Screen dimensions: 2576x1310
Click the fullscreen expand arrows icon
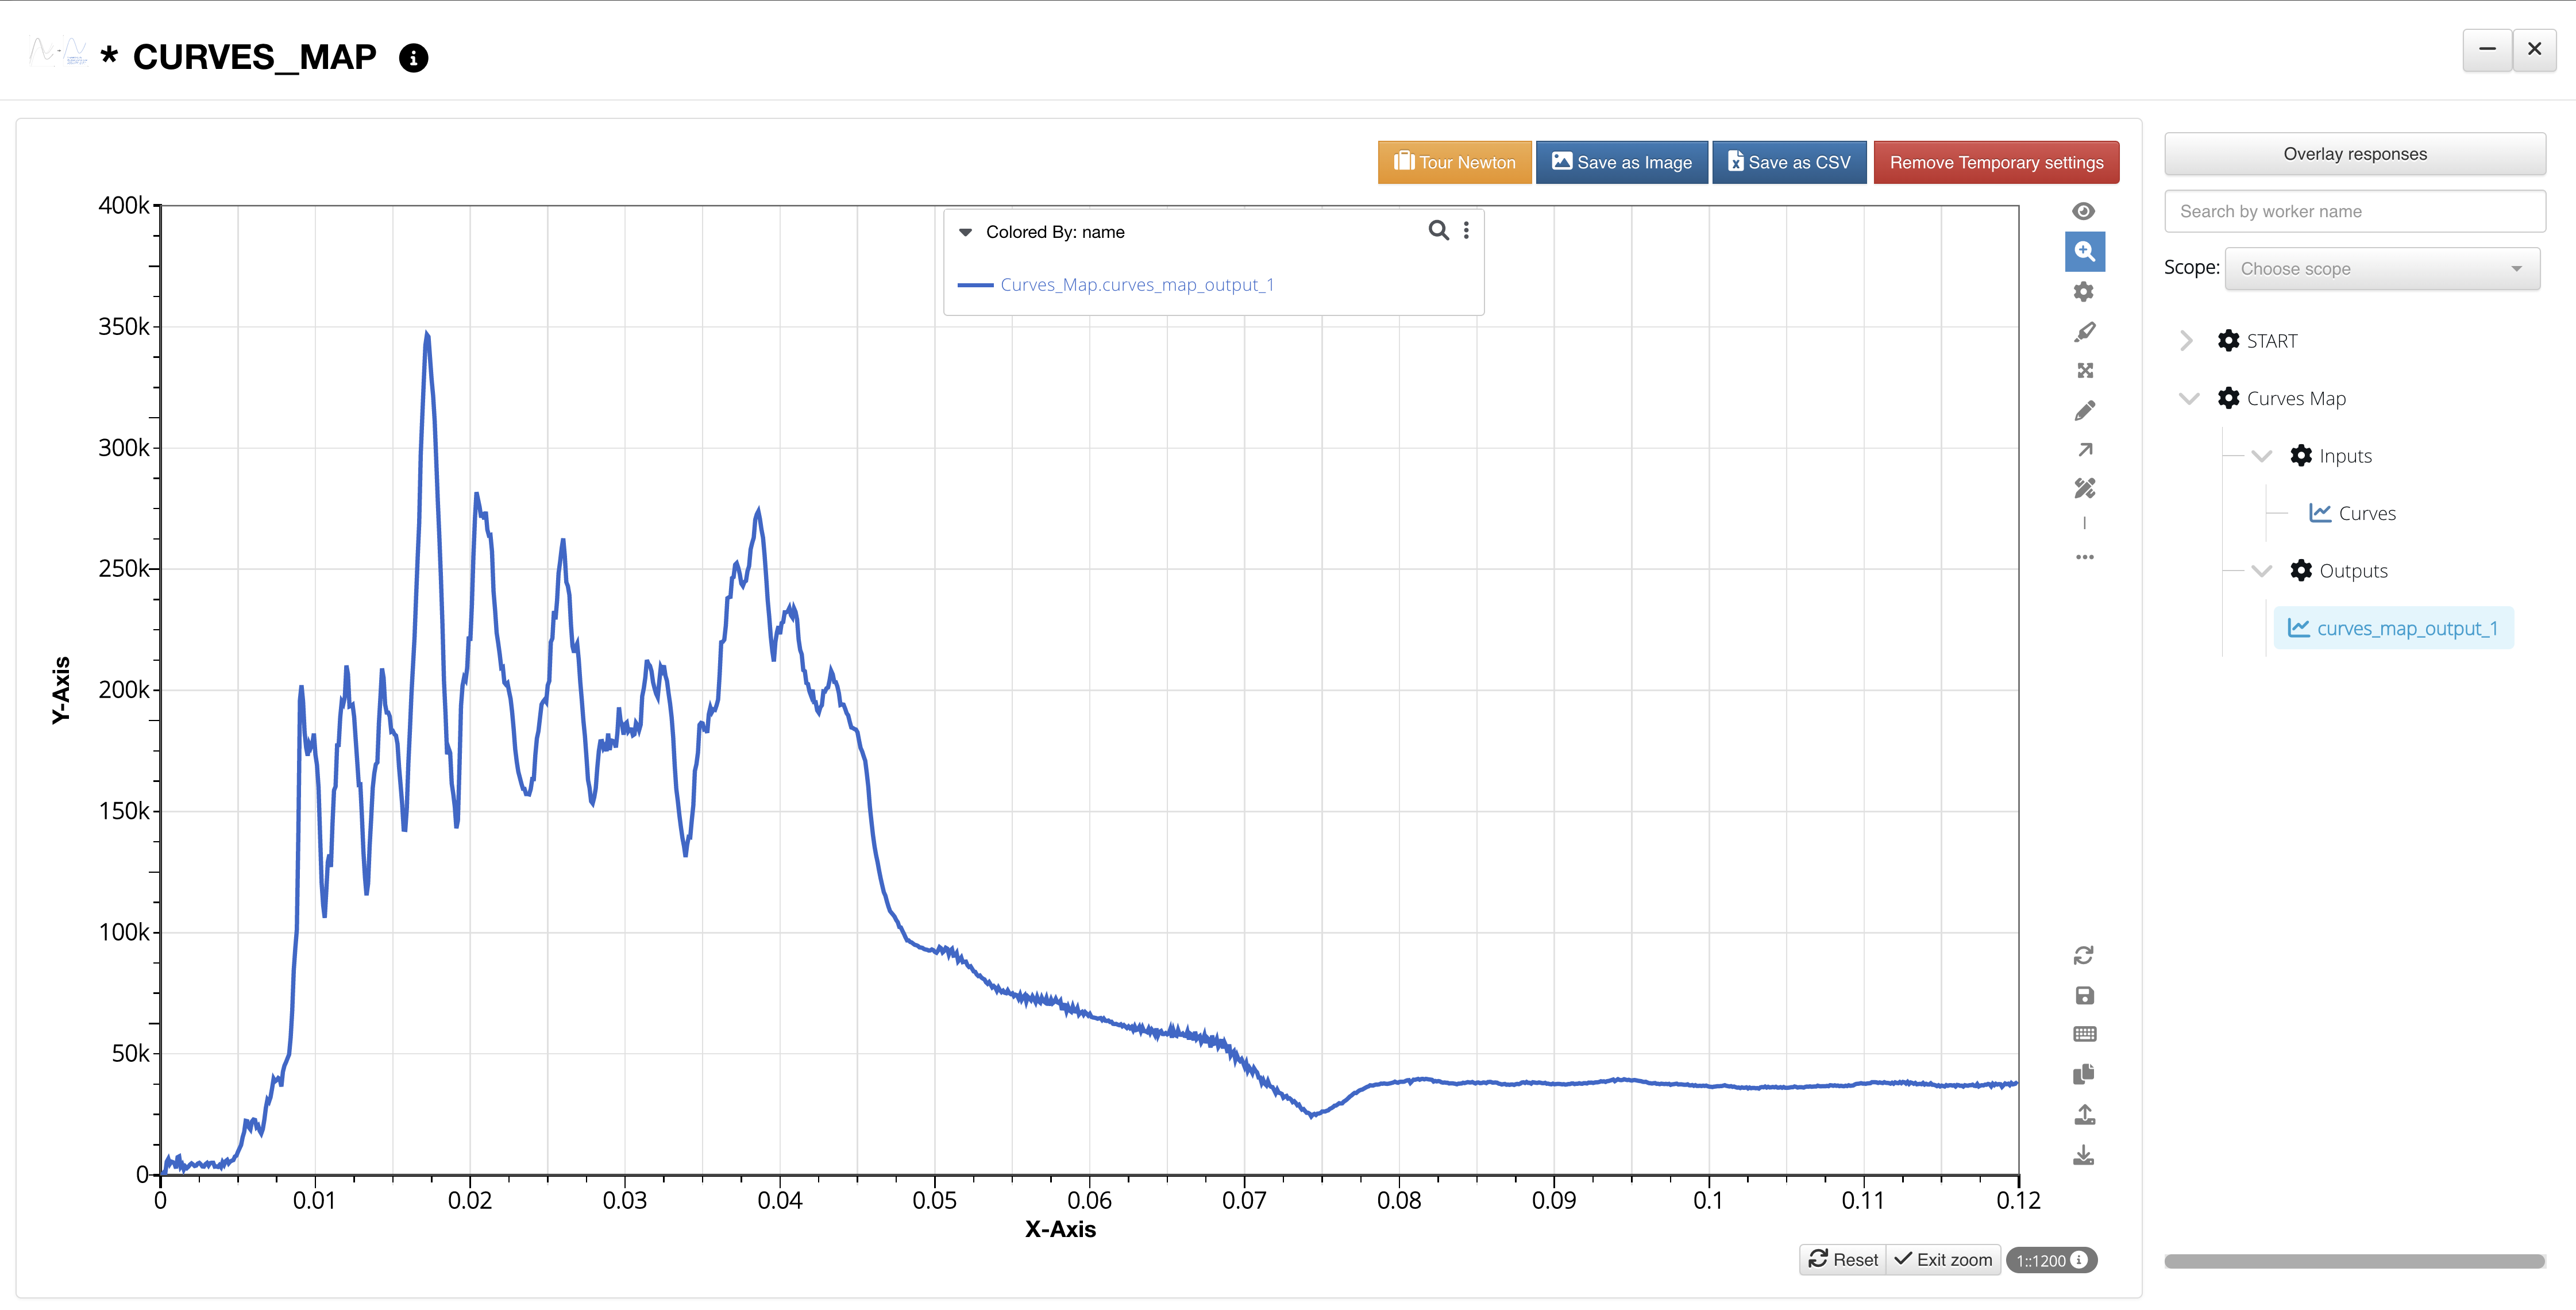[2084, 371]
